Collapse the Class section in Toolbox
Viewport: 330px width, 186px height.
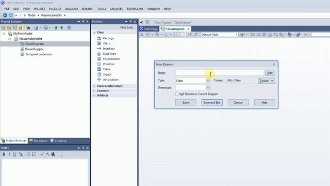point(94,33)
